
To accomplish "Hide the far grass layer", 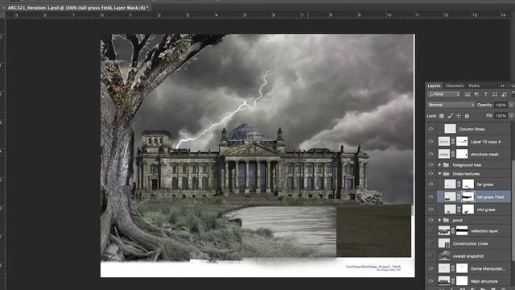I will coord(431,184).
